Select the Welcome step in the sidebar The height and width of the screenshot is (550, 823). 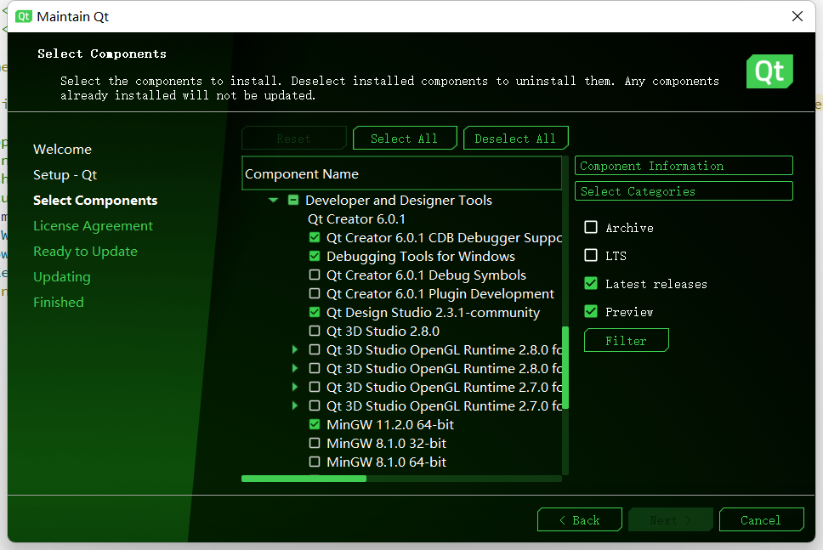(62, 149)
